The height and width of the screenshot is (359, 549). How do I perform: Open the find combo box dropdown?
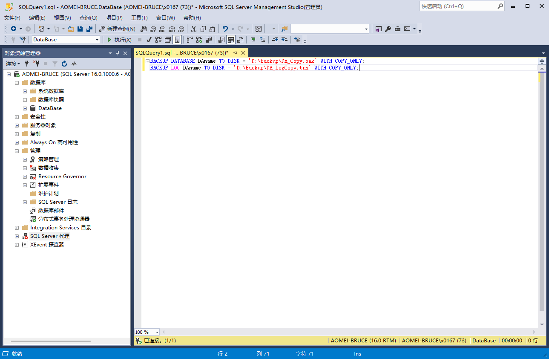(366, 29)
